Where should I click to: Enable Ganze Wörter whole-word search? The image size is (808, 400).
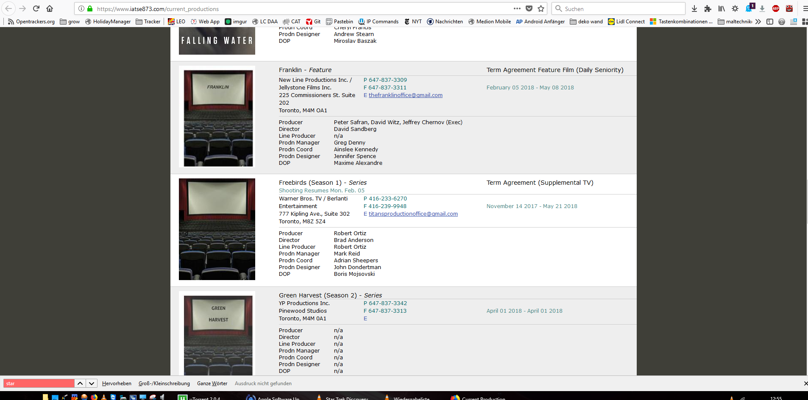tap(212, 383)
